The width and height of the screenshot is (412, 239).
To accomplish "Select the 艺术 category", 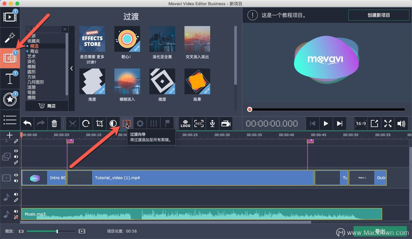I will 31,56.
